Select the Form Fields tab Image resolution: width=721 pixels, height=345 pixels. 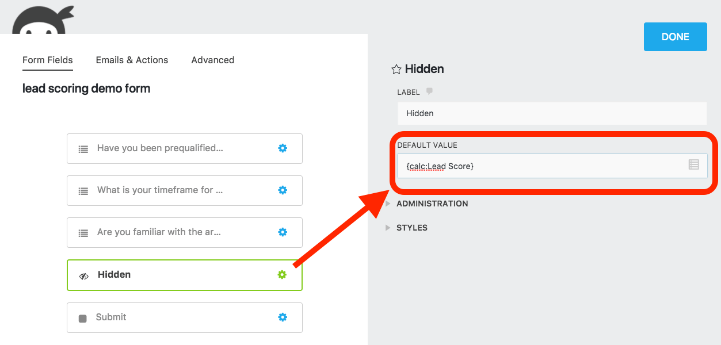coord(48,60)
